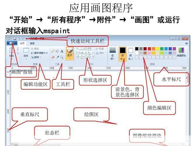Open the Customize quick access toolbar arrow
The image size is (194, 146).
pos(26,39)
